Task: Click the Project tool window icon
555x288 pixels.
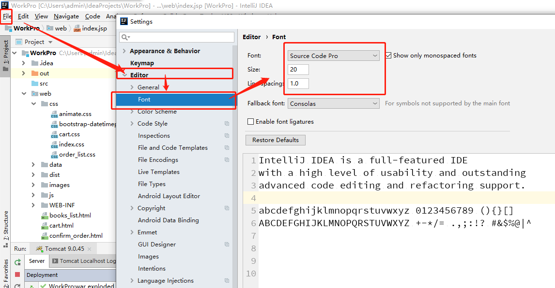Action: (5, 69)
